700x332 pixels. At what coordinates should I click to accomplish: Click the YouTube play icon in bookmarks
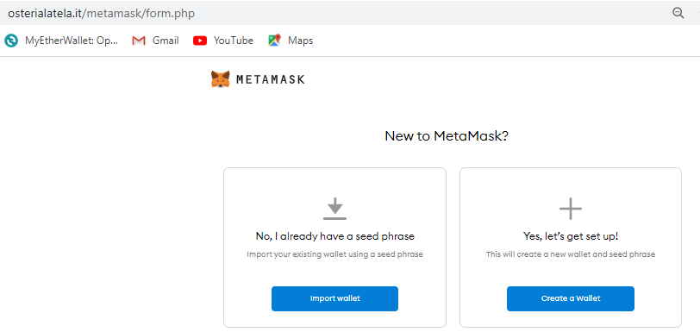click(x=200, y=41)
